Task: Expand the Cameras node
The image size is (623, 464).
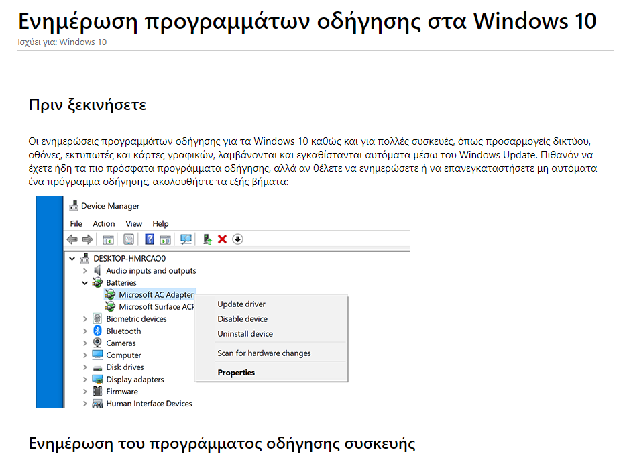Action: 84,343
